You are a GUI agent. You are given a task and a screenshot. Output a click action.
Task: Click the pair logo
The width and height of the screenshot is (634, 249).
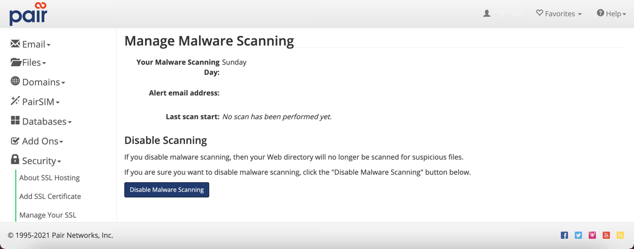(x=28, y=14)
